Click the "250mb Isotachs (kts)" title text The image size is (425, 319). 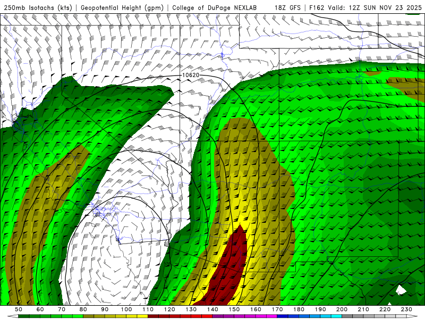[38, 7]
